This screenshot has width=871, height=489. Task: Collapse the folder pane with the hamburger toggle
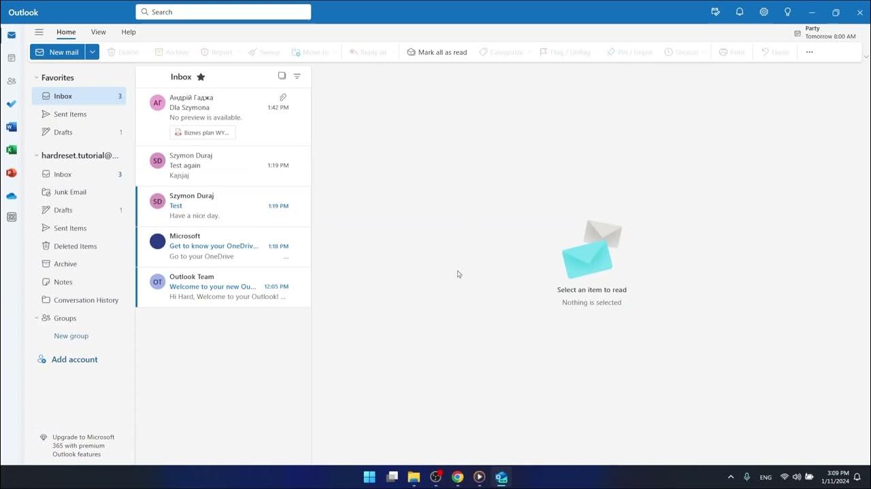(39, 32)
